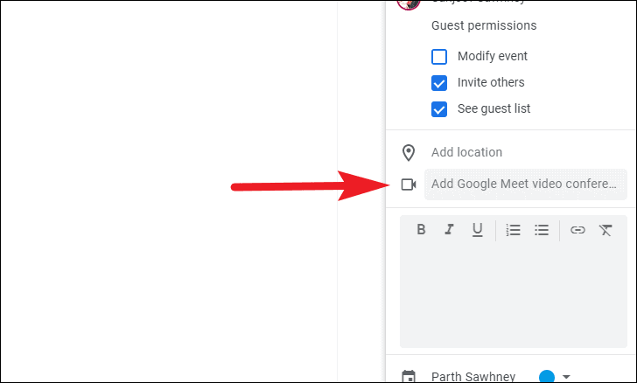Toggle underline formatting in description

478,230
